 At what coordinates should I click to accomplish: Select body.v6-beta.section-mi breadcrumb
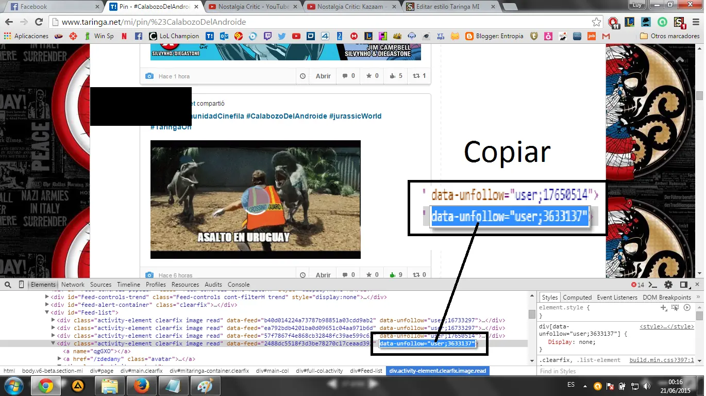[52, 371]
